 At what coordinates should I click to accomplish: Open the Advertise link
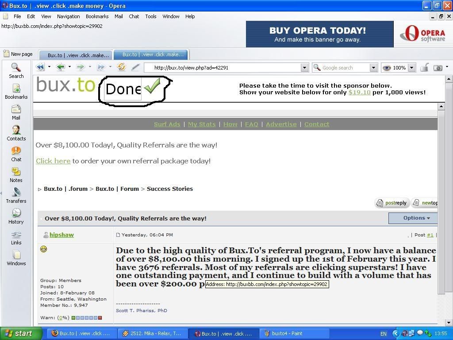pyautogui.click(x=281, y=124)
